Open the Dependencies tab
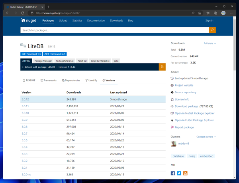The image size is (239, 183). [x=71, y=81]
